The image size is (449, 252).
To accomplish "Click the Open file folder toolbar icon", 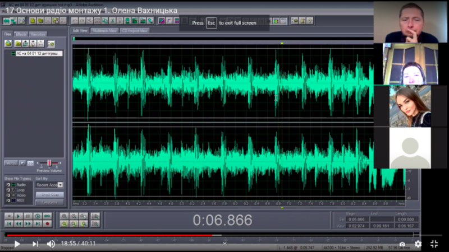I will point(40,21).
